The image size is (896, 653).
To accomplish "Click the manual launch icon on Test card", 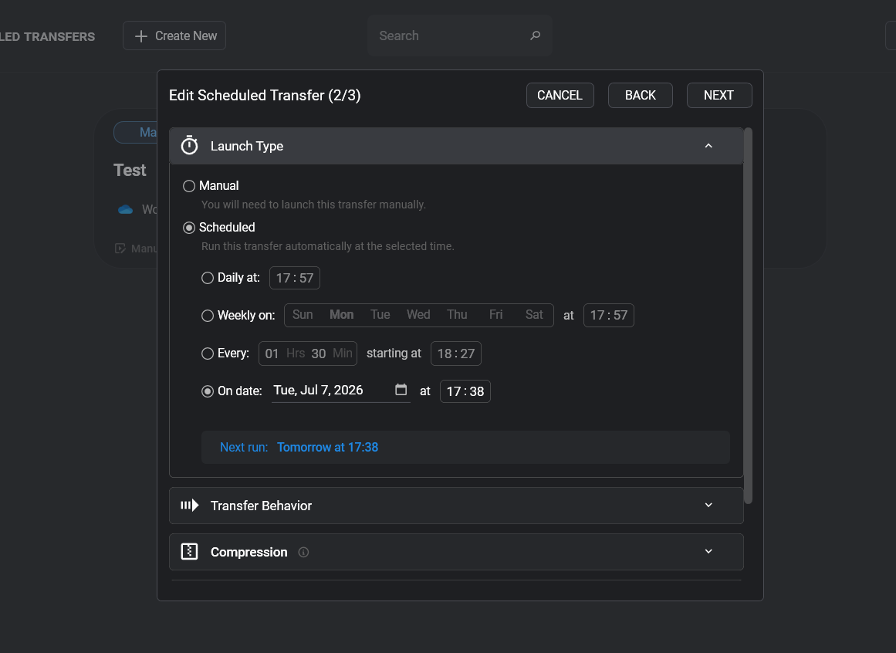I will pyautogui.click(x=120, y=249).
